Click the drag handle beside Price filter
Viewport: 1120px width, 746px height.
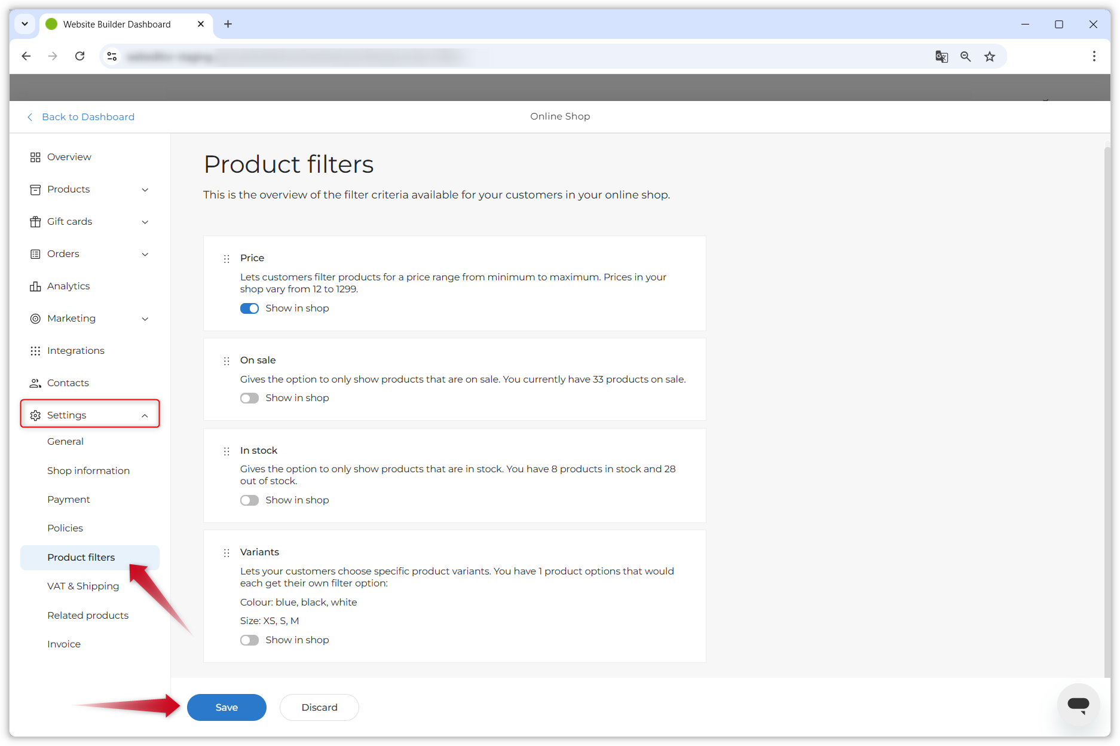pyautogui.click(x=227, y=259)
